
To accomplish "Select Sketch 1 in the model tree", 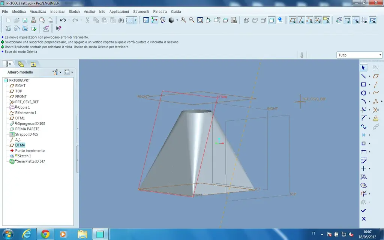I will click(24, 156).
